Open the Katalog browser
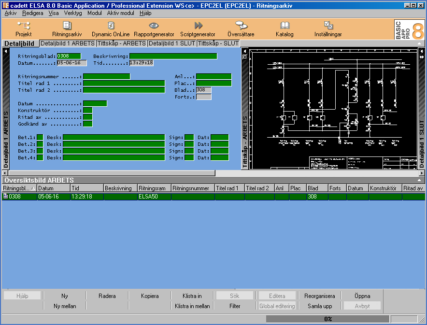Screen dimensions: 427x325 284,28
